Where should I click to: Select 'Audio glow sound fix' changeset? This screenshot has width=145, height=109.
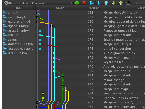click(x=119, y=53)
